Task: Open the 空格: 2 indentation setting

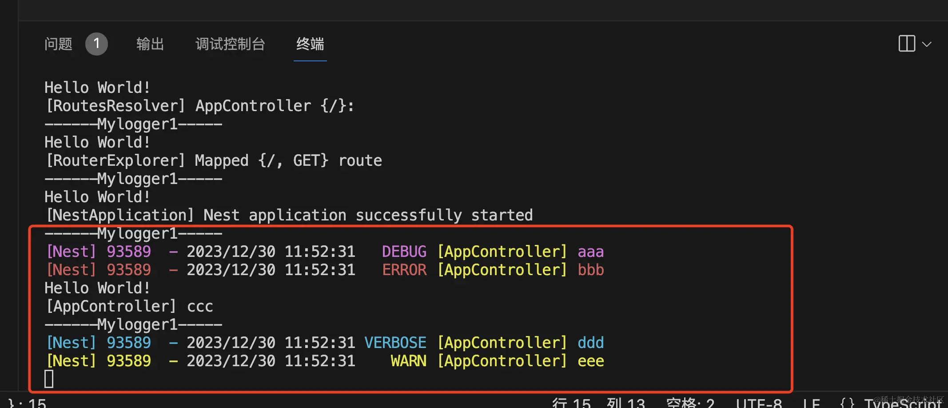Action: [690, 403]
